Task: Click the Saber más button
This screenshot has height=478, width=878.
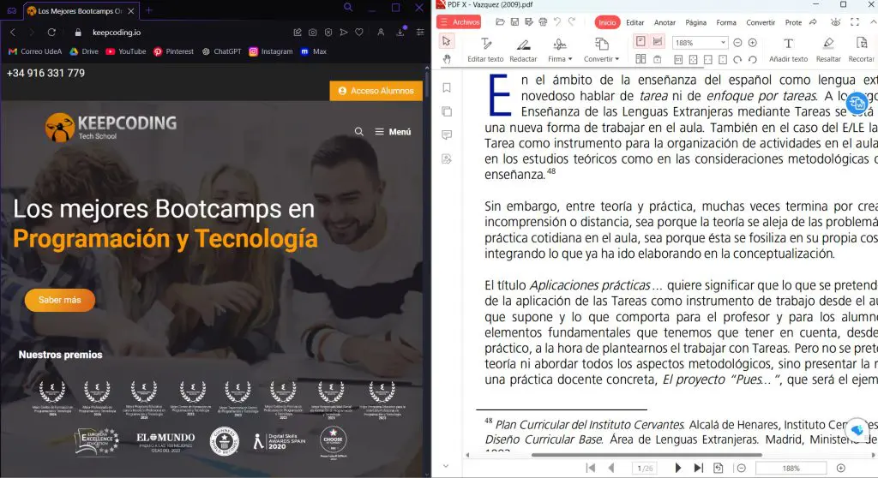Action: 60,300
